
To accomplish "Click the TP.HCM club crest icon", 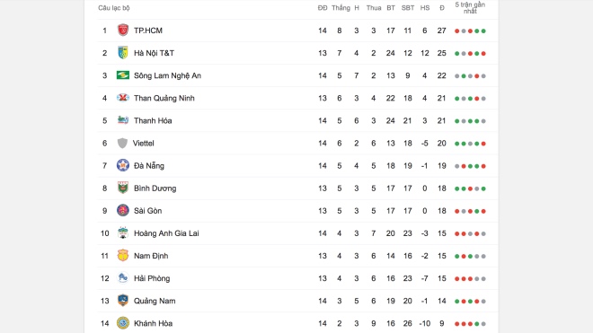I will coord(123,31).
